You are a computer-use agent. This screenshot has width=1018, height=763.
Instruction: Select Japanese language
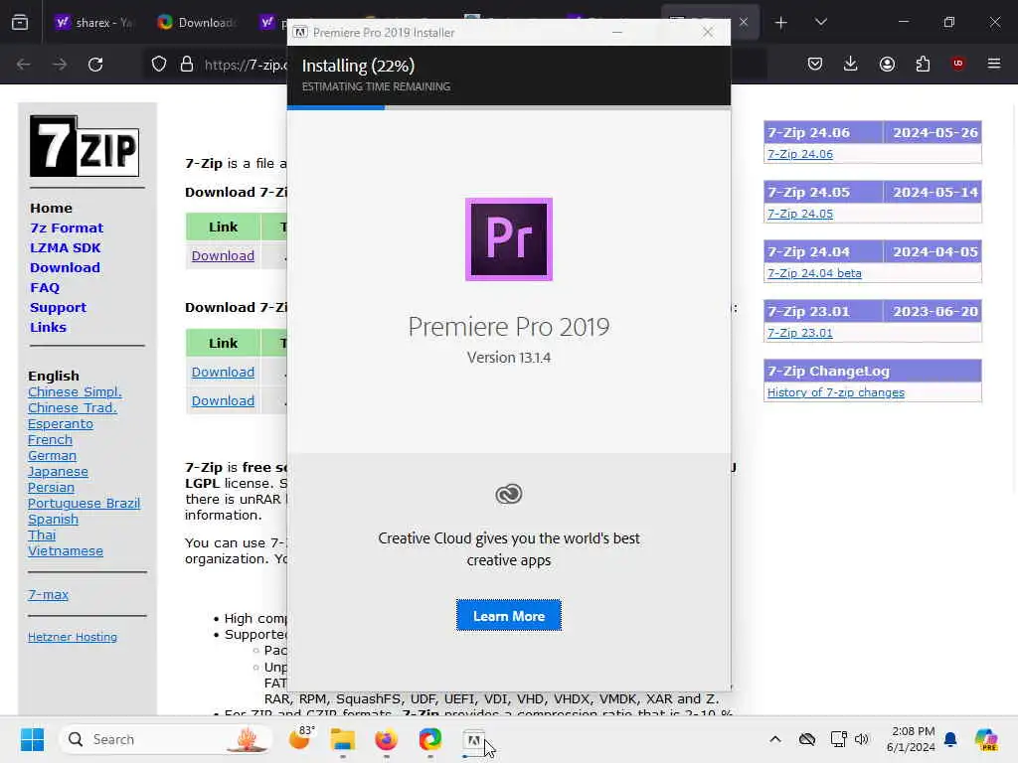(x=58, y=472)
